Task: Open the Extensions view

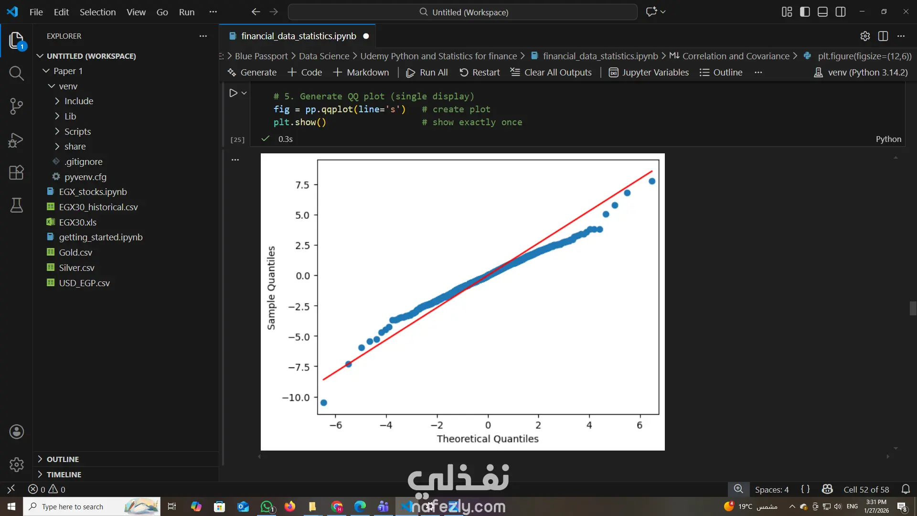Action: click(16, 172)
